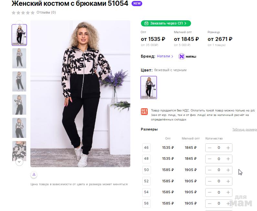257x211 pixels.
Task: Open the Отзывы (0) reviews section
Action: [46, 13]
